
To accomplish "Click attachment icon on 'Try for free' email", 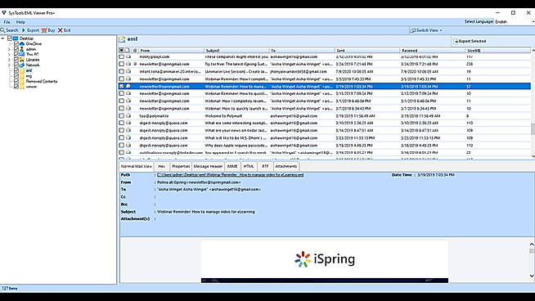I will pos(135,64).
